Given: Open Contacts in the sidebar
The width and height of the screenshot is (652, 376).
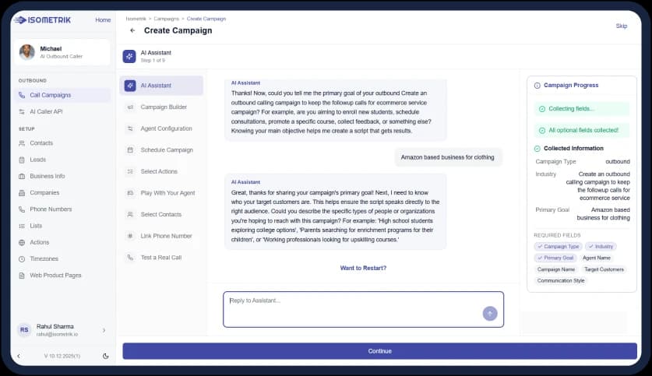Looking at the screenshot, I should (x=62, y=143).
